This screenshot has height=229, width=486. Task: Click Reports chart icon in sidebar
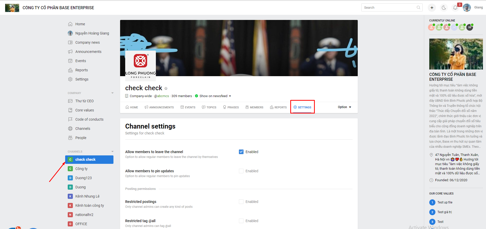(x=70, y=70)
